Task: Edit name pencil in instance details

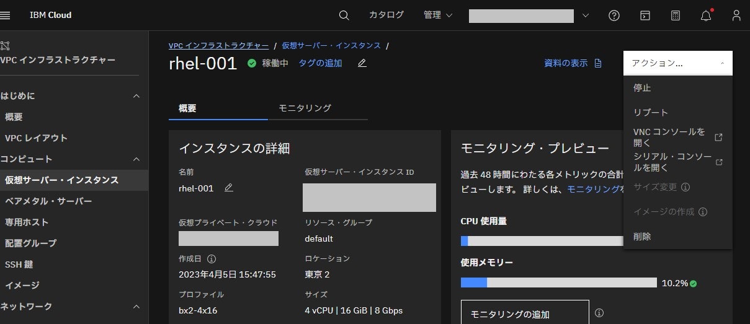Action: pos(229,188)
